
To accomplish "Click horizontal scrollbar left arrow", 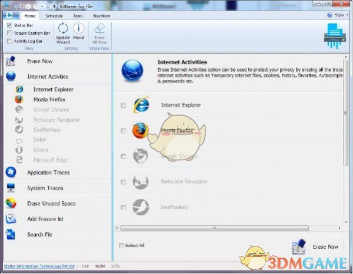I will (x=117, y=228).
